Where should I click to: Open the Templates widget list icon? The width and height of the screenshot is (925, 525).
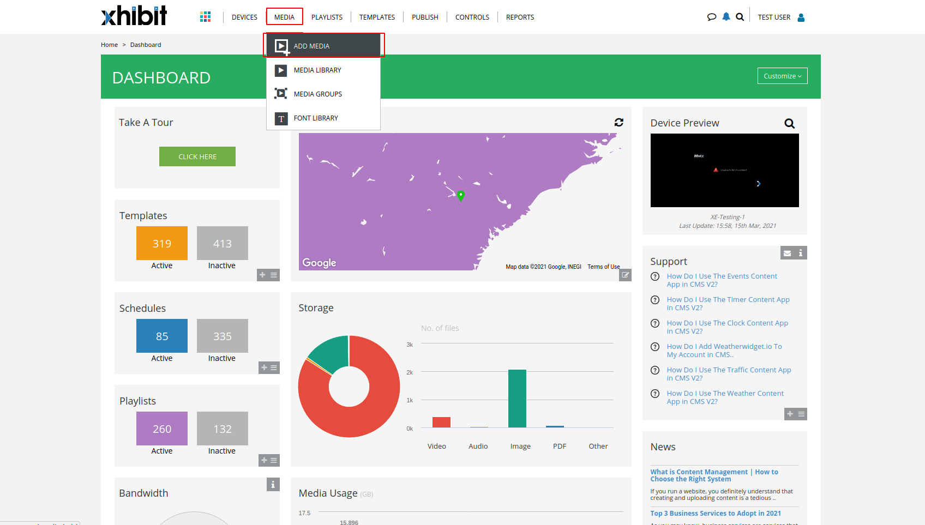274,275
